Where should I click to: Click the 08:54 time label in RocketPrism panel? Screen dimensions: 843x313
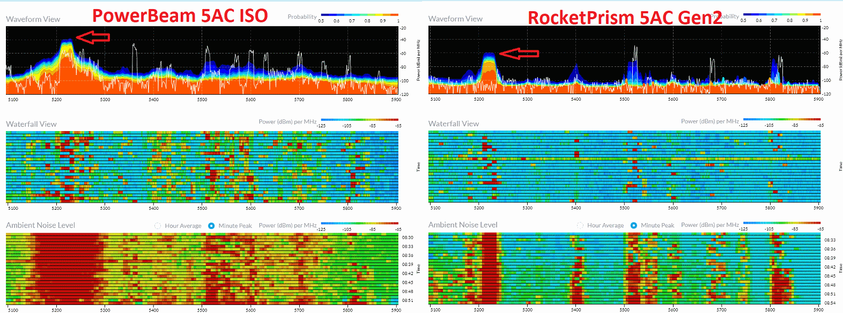click(x=830, y=303)
